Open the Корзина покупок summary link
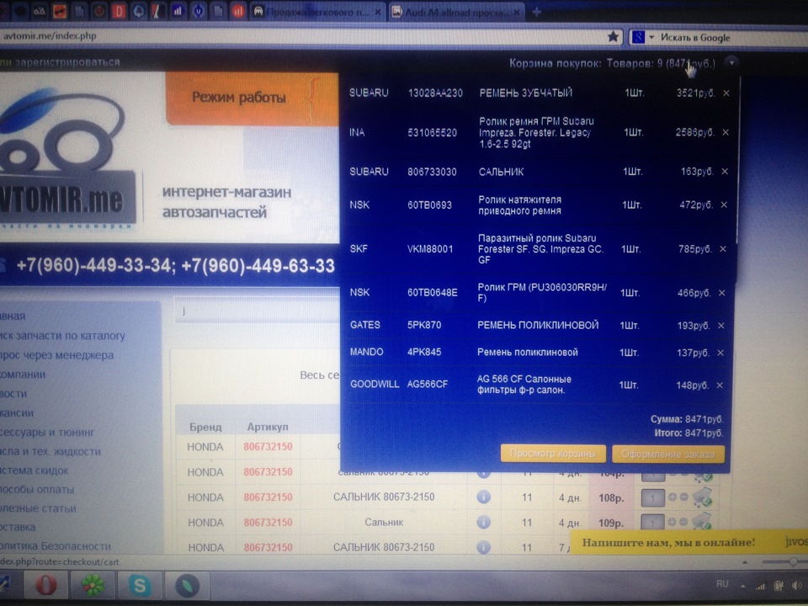The image size is (808, 606). tap(612, 63)
